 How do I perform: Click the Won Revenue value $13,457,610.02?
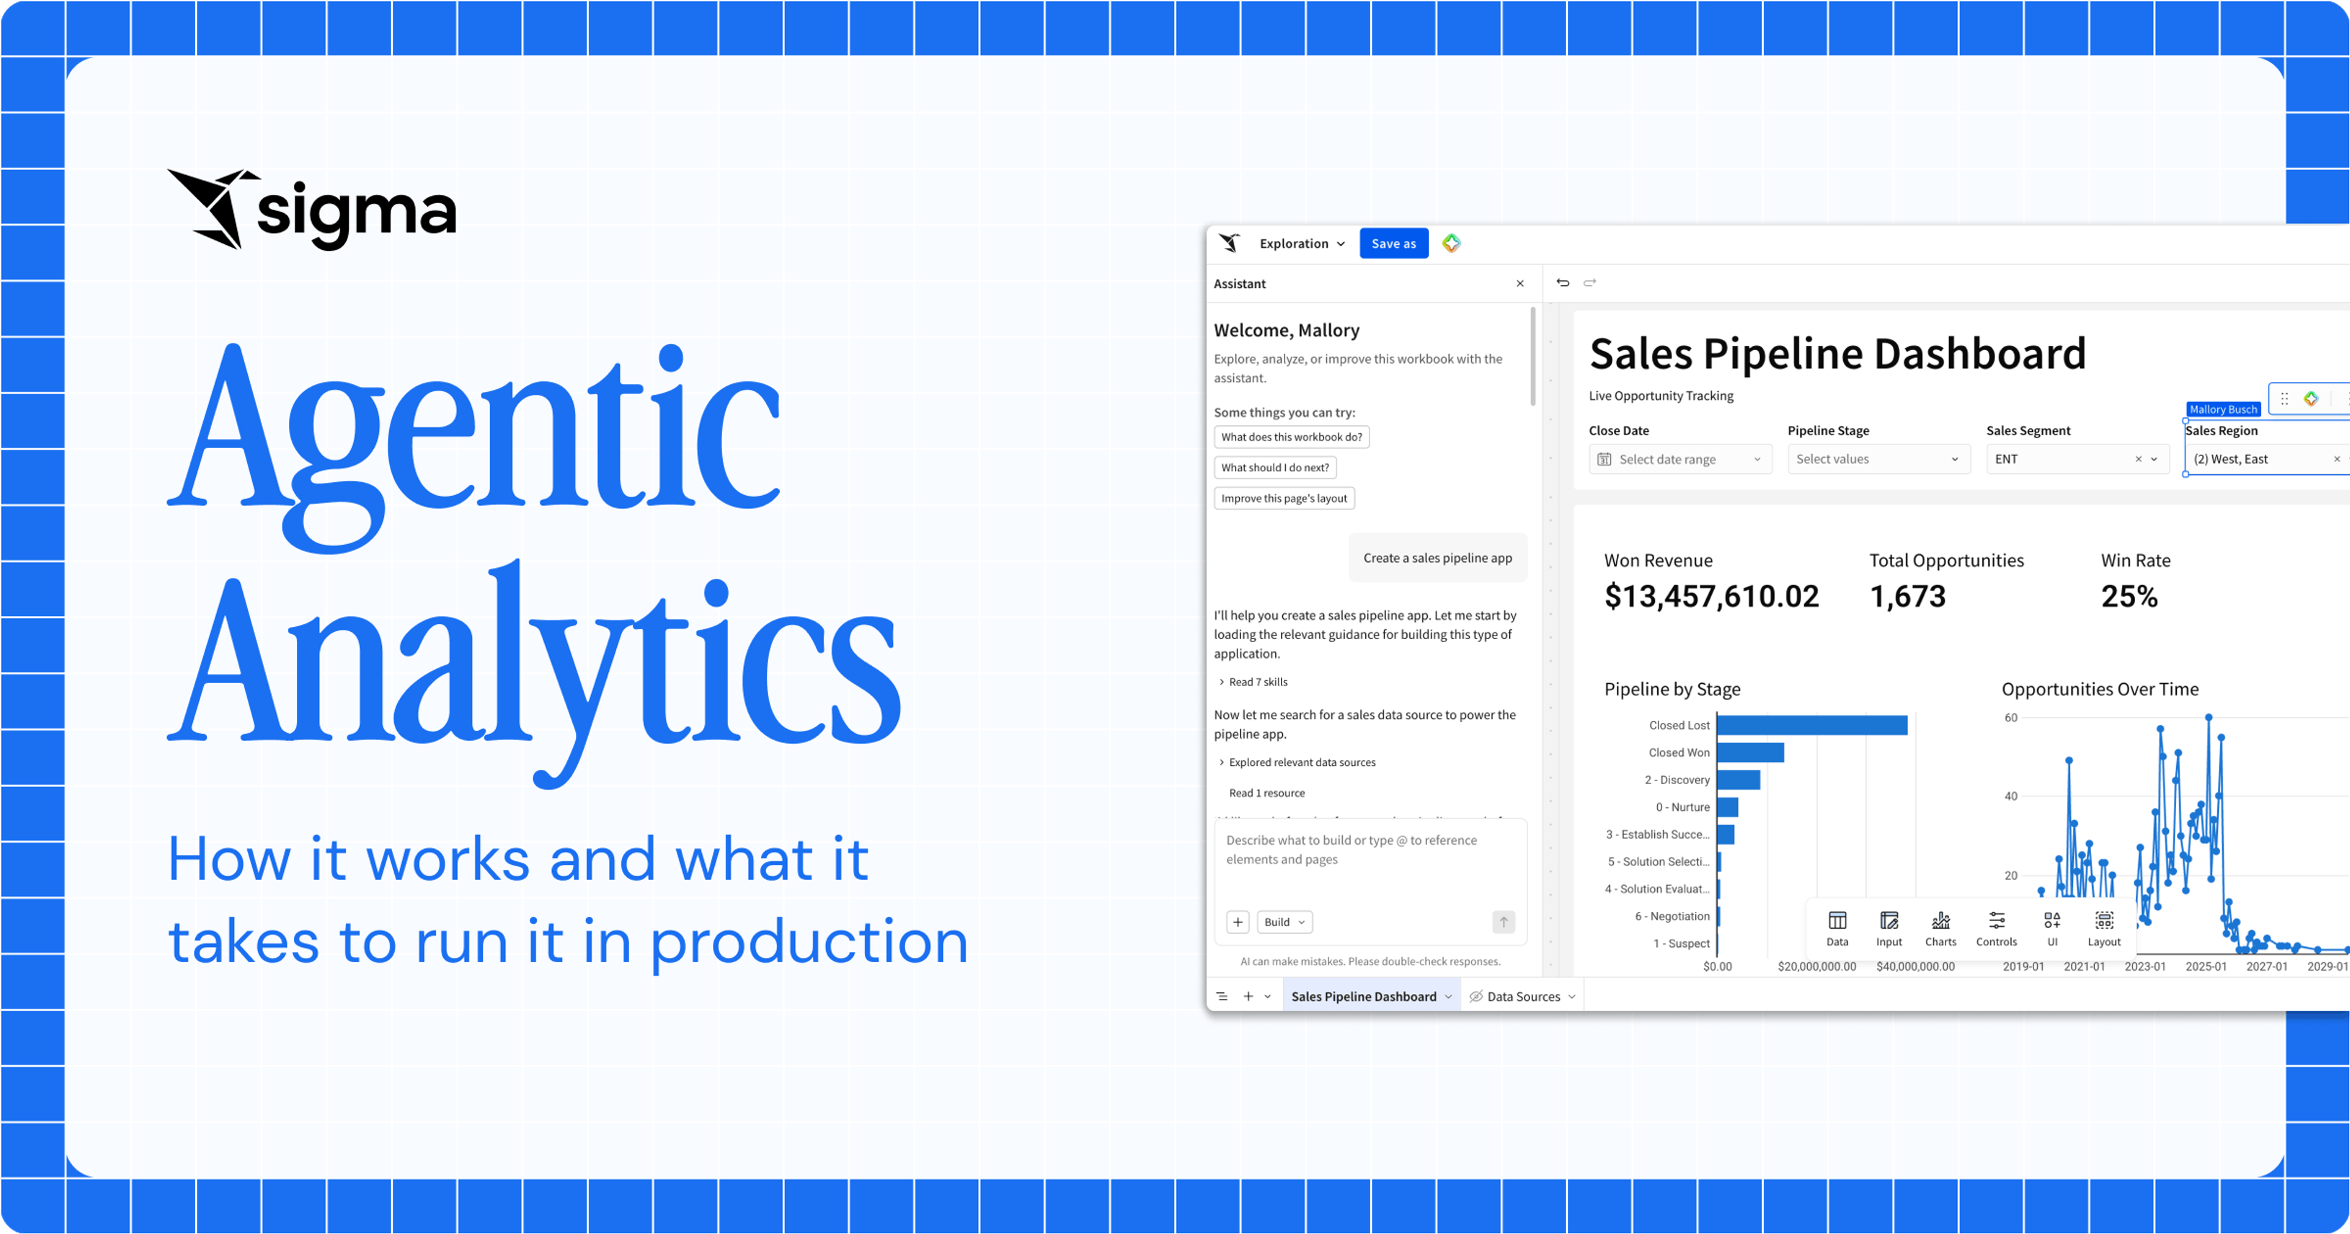tap(1712, 597)
